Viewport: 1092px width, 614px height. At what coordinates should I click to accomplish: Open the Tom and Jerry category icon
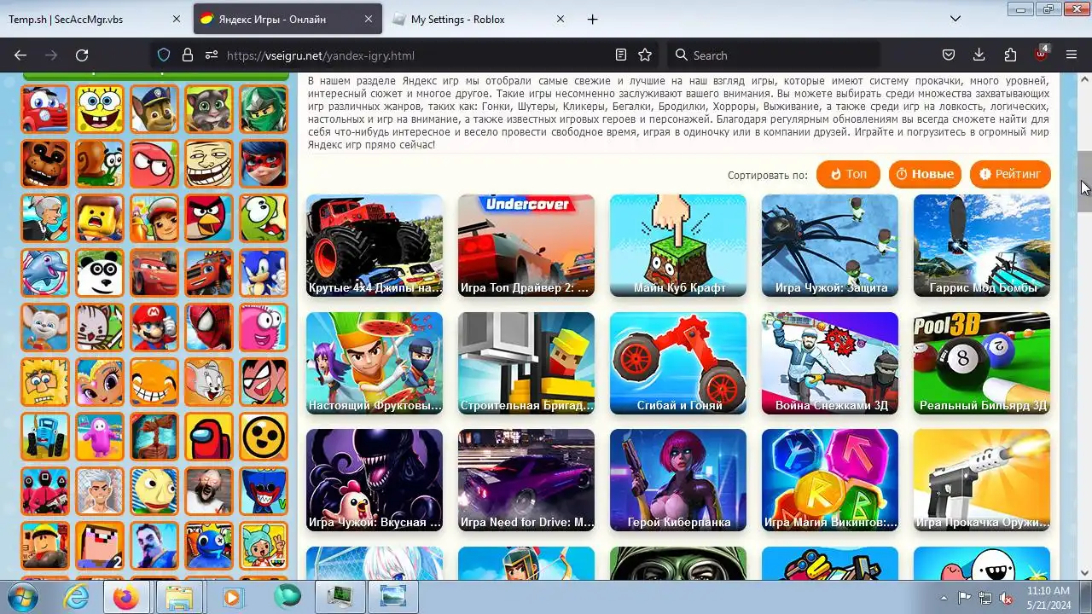(209, 381)
